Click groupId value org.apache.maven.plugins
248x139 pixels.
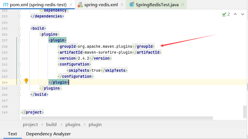click(105, 47)
